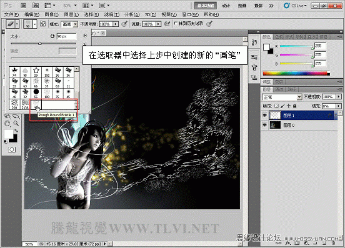Open the layers panel 不透明度 arrow
Viewport: 345px width, 248px height.
pos(339,97)
